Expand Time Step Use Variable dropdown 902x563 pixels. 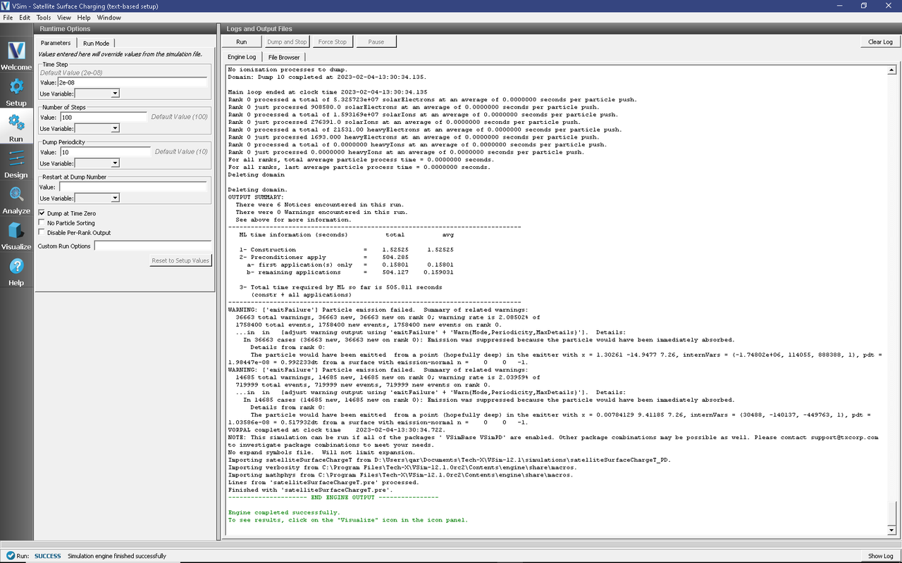pyautogui.click(x=97, y=94)
